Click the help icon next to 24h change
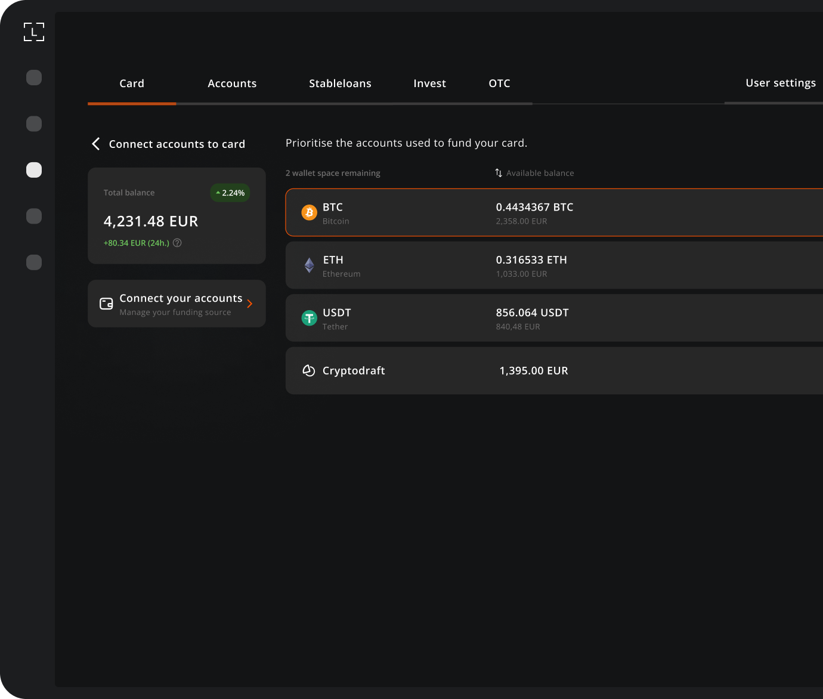This screenshot has width=823, height=699. point(177,243)
